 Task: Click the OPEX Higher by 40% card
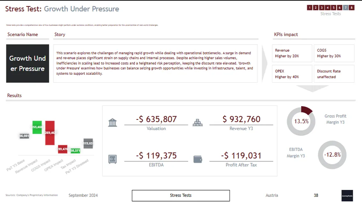coord(292,74)
